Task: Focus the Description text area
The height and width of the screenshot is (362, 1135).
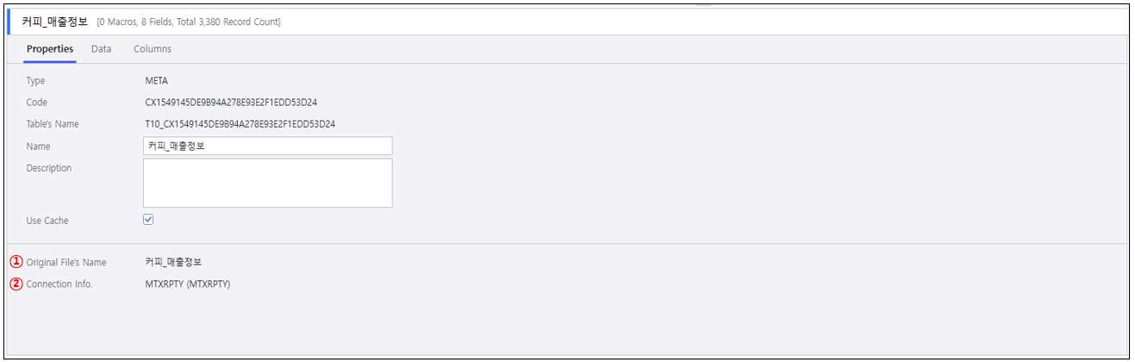Action: (267, 183)
